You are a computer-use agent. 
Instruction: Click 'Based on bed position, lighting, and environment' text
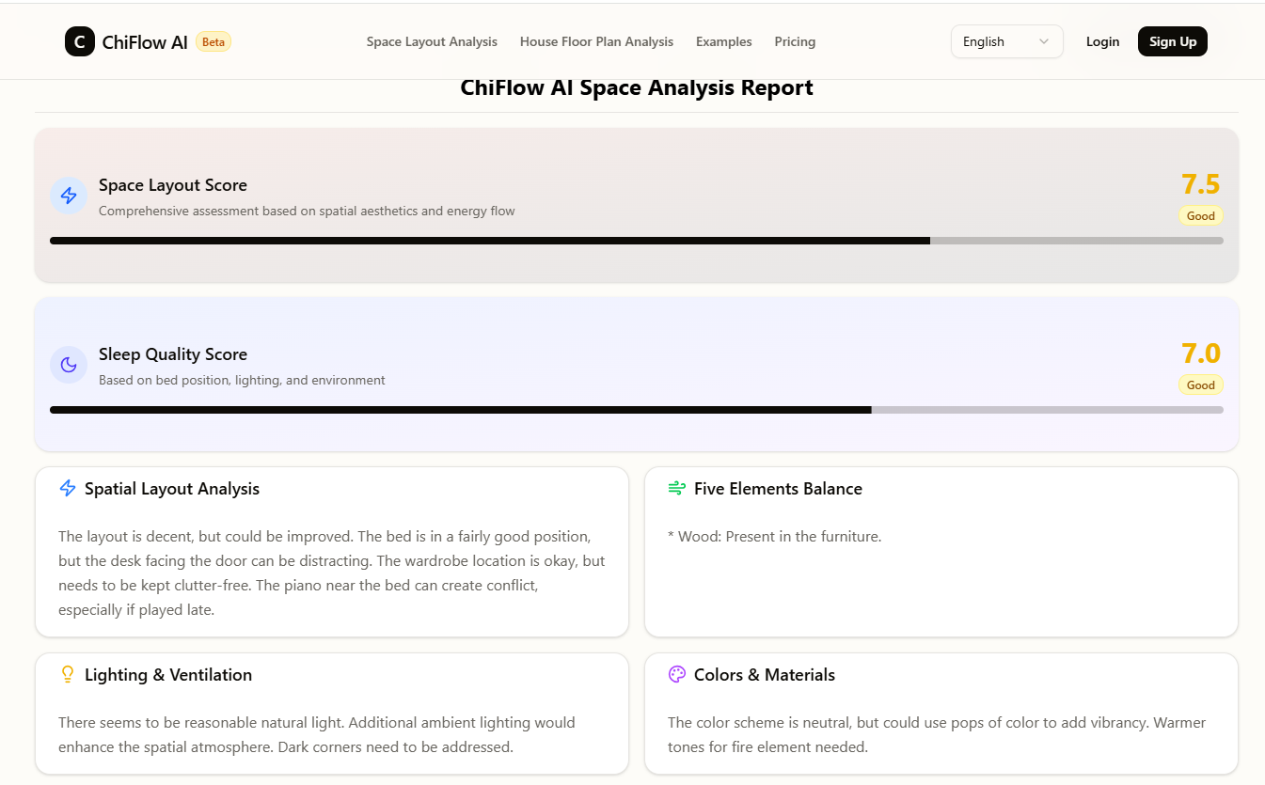(242, 380)
